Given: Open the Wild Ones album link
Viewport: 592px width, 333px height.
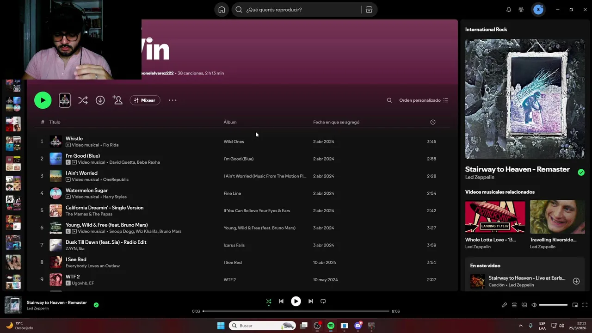Looking at the screenshot, I should (234, 142).
